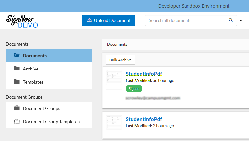Screen dimensions: 249x141
Task: Click the first StudentInfoPdf thumbnail preview
Action: pyautogui.click(x=114, y=79)
